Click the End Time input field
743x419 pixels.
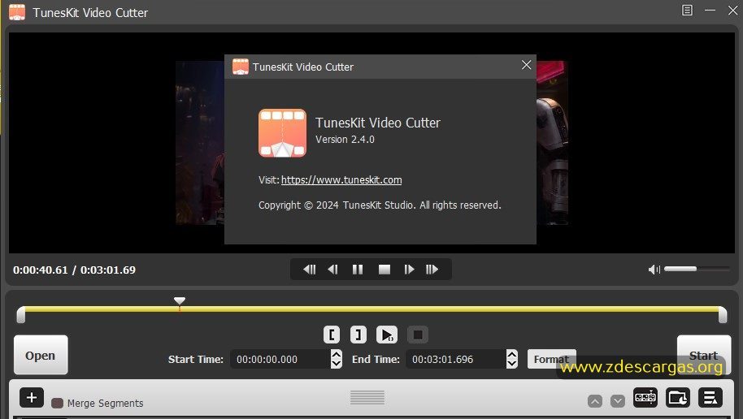(456, 360)
